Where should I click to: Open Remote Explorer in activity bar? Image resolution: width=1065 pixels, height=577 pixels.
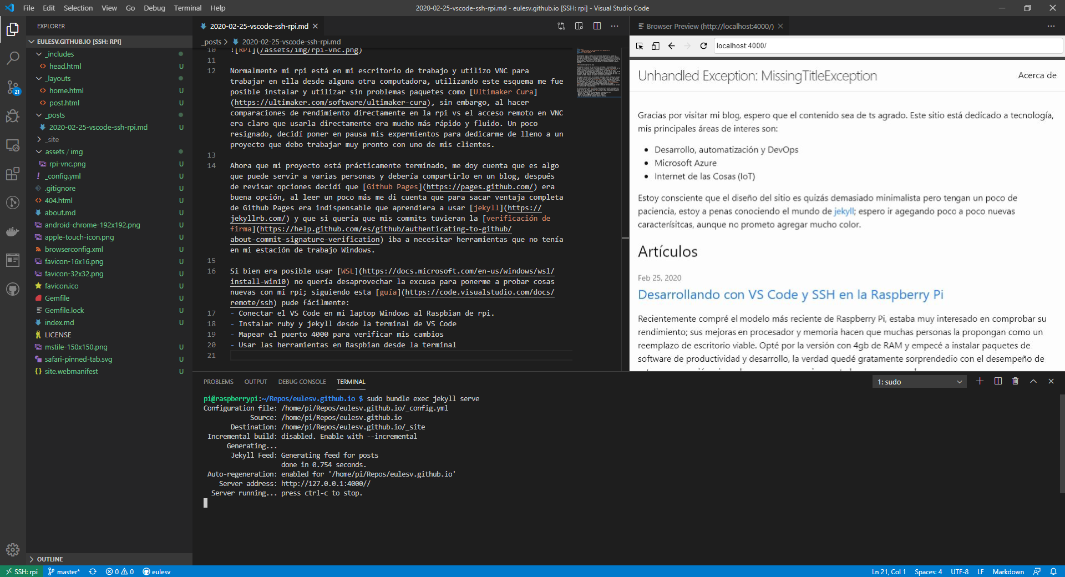click(13, 145)
